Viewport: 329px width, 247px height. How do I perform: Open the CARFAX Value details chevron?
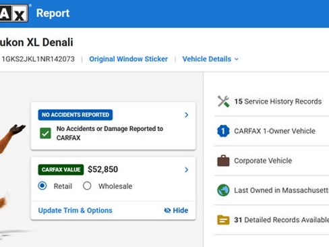[x=186, y=169]
